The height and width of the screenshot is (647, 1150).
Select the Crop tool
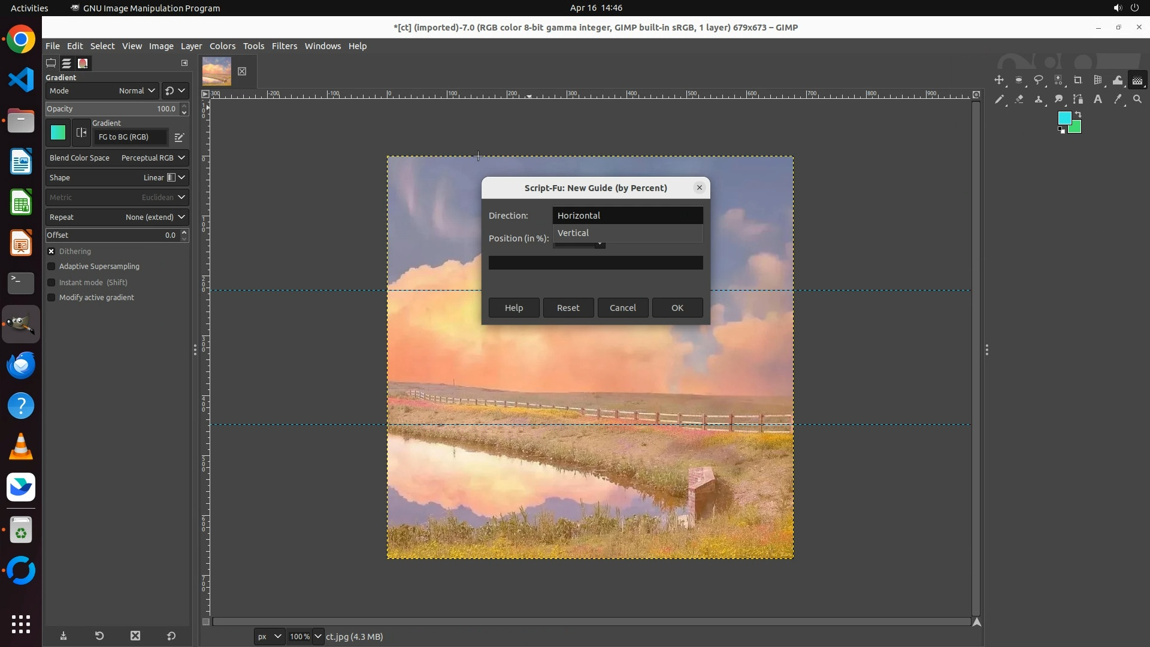1078,80
